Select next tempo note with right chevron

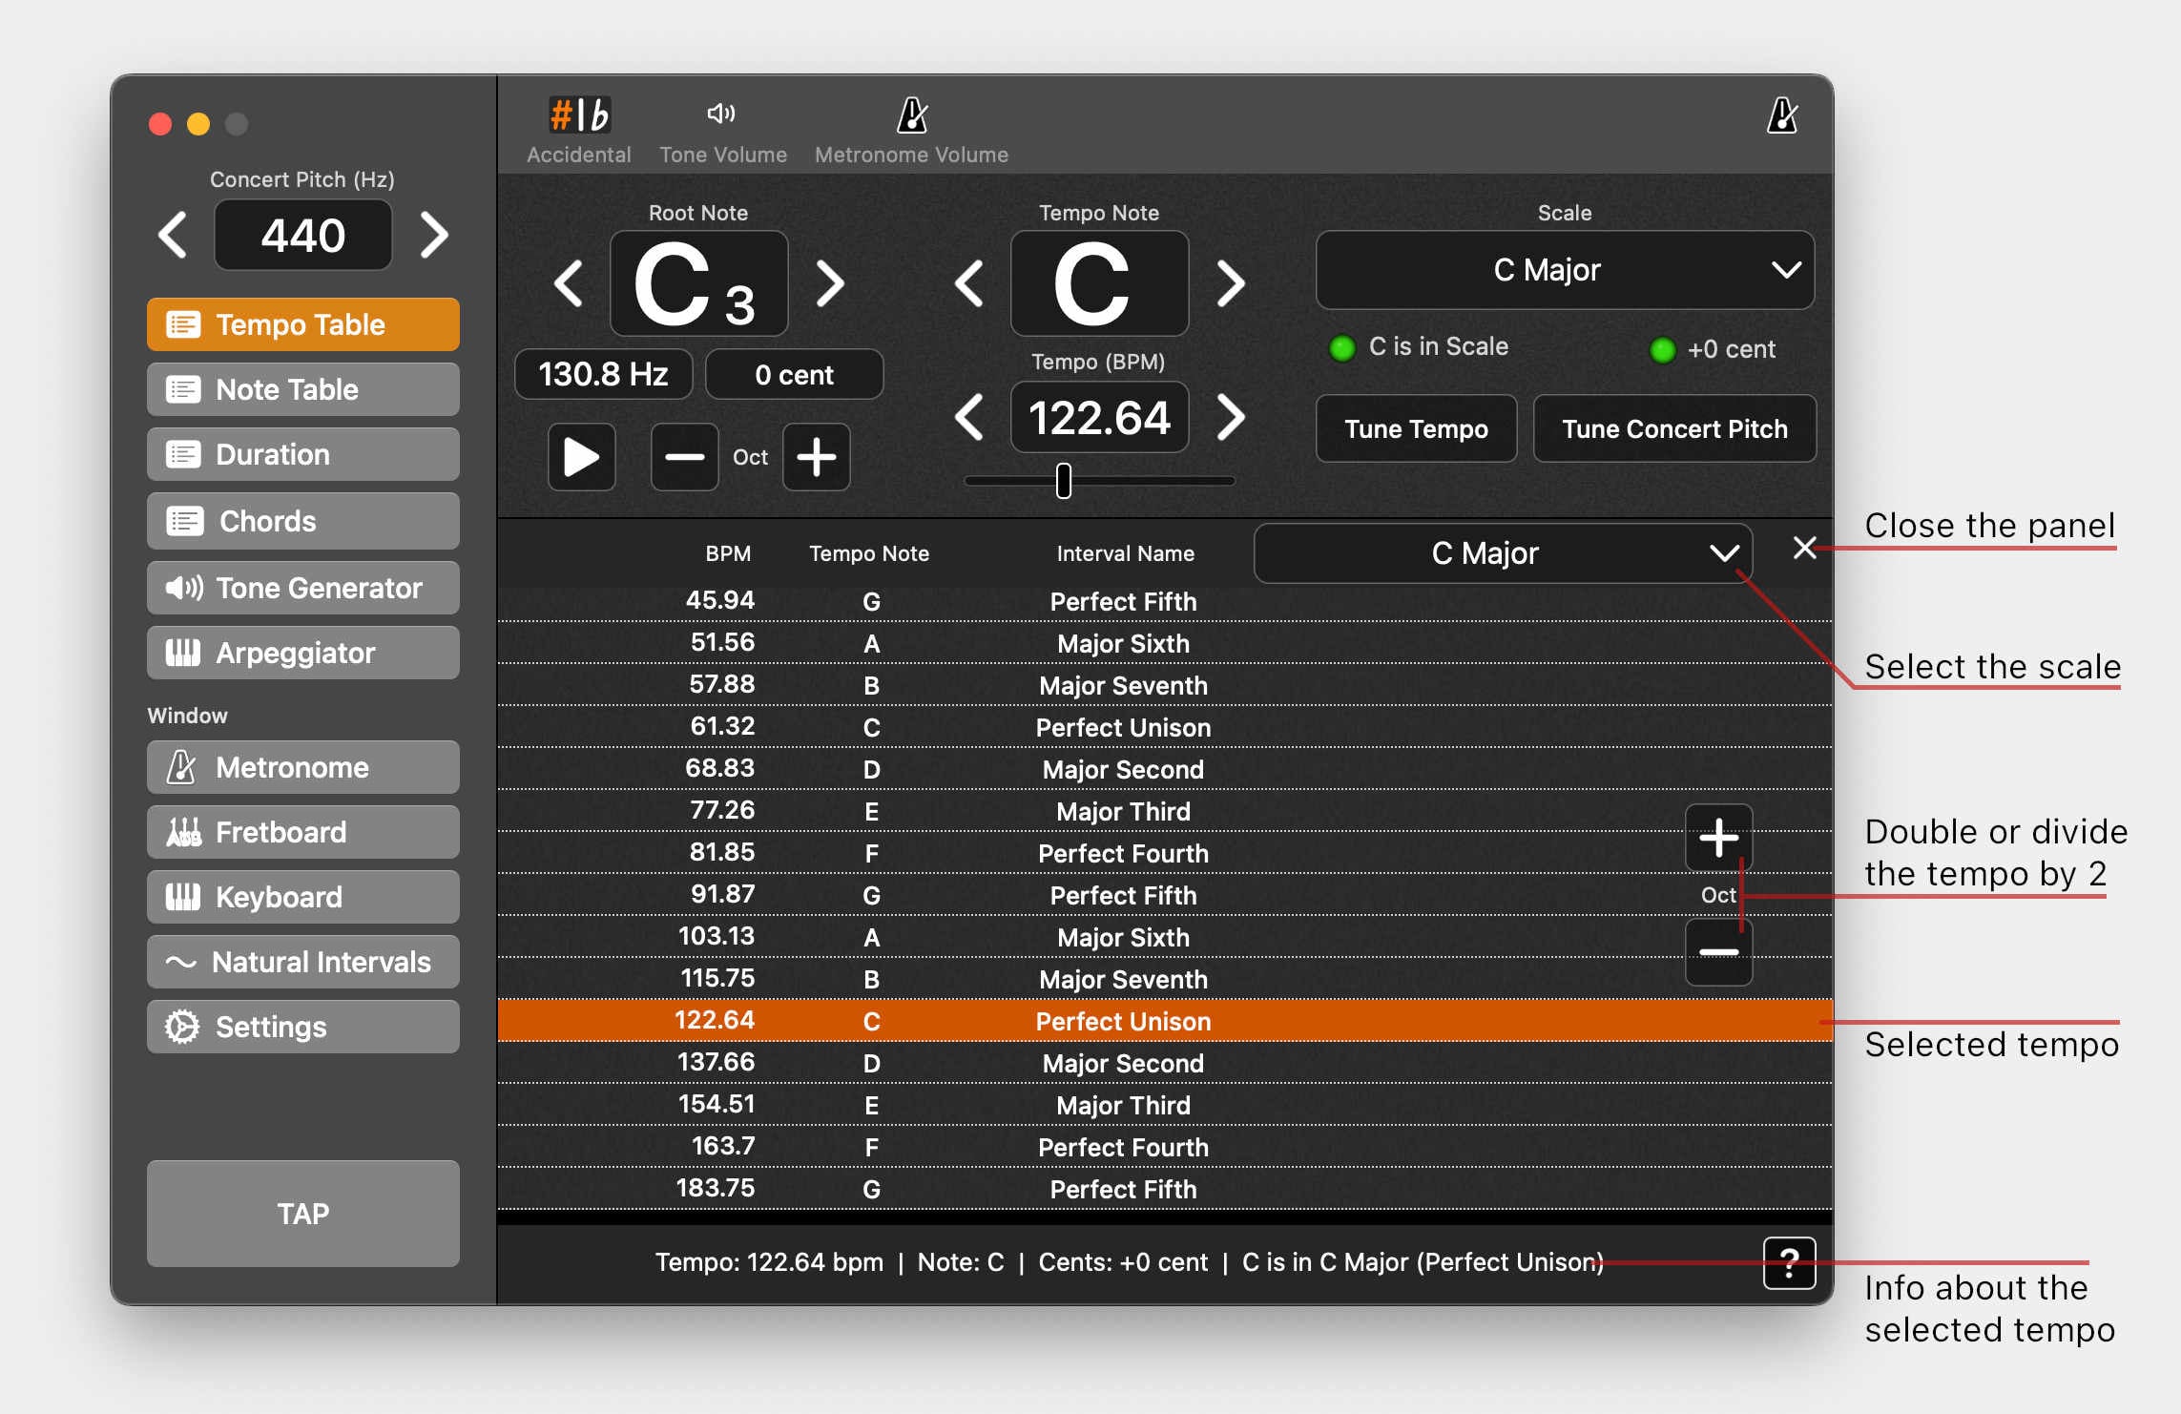tap(1231, 284)
